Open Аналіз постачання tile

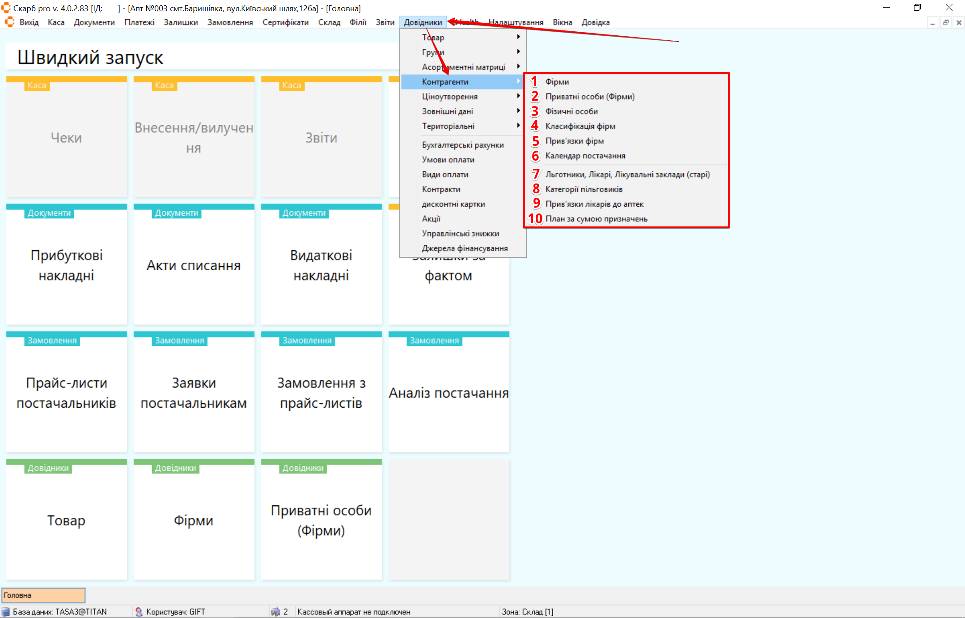pyautogui.click(x=449, y=392)
